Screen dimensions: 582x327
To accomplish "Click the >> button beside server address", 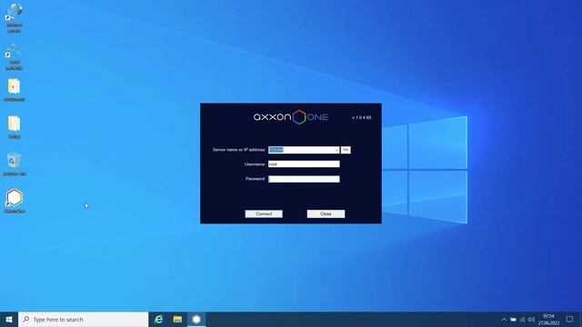I will tap(346, 150).
